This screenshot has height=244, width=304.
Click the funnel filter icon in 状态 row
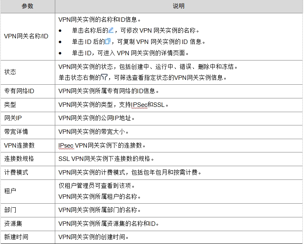[x=104, y=77]
